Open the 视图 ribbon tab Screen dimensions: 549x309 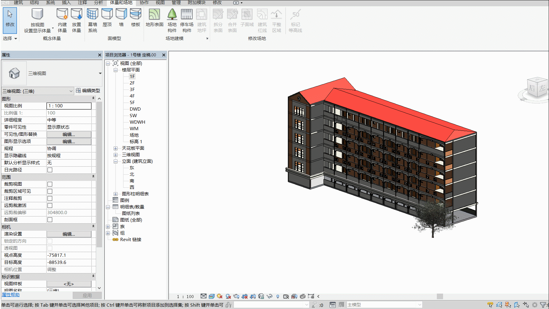(x=160, y=3)
